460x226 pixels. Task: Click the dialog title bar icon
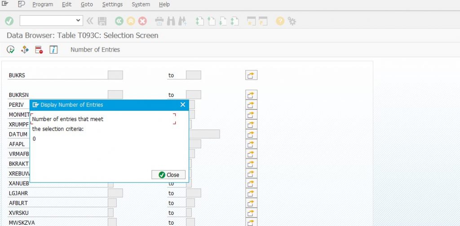(36, 105)
